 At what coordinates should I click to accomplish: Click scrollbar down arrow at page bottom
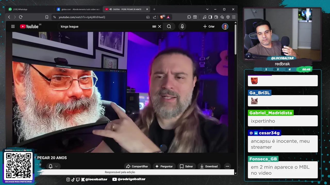(x=235, y=173)
